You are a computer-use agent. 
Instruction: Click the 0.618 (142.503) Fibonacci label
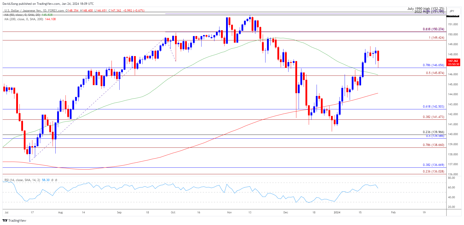pos(433,107)
